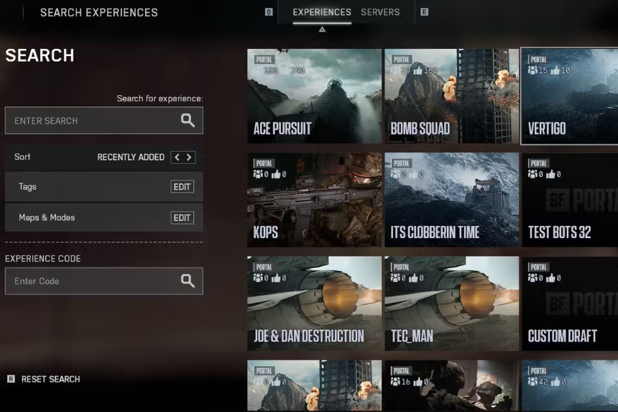This screenshot has height=412, width=618.
Task: Click the Portal badge on the Ace Pursuit tile
Action: pos(264,60)
